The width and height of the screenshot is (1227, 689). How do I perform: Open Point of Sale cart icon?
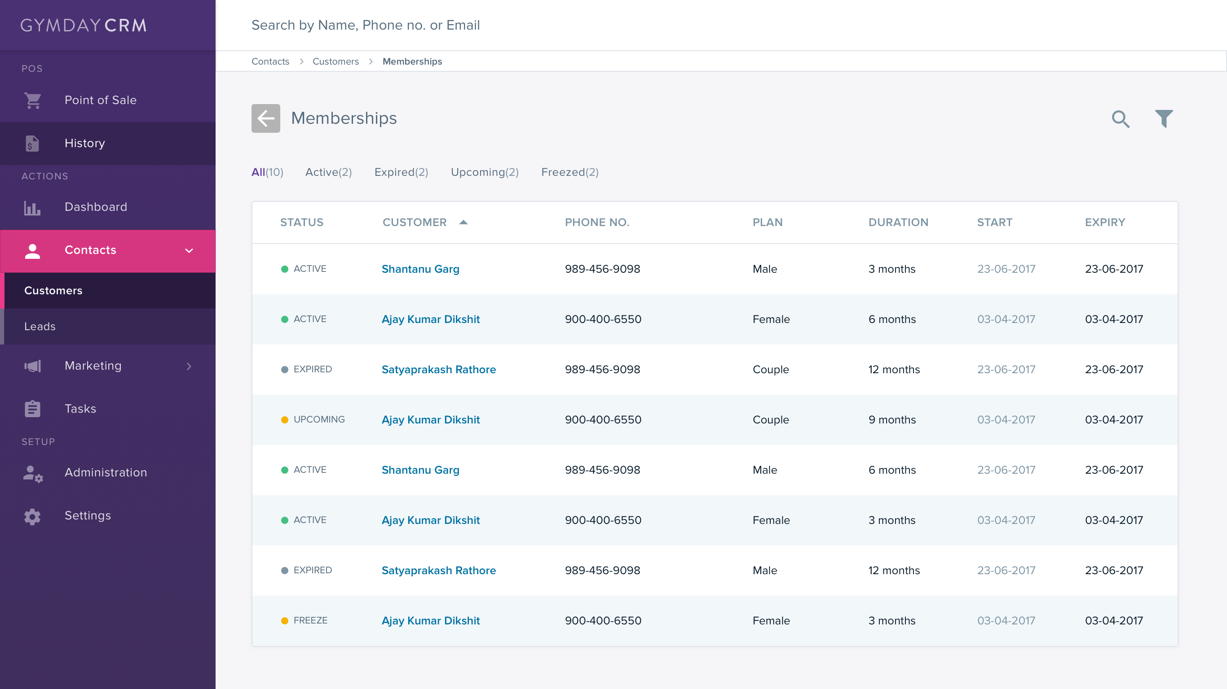[x=33, y=100]
